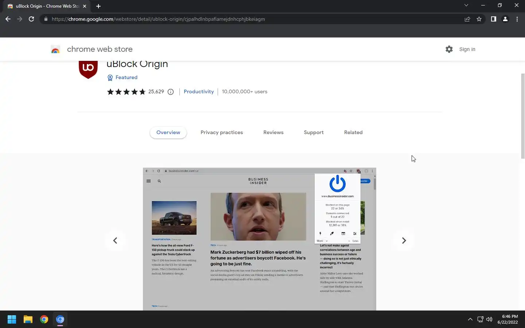
Task: Click the page vertical scrollbar
Action: tap(523, 116)
